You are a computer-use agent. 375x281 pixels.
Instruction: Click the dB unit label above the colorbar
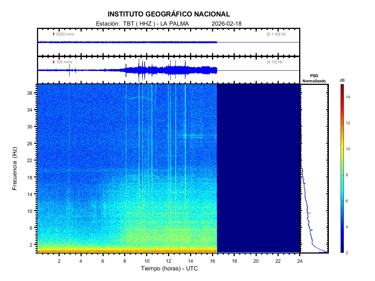[342, 80]
